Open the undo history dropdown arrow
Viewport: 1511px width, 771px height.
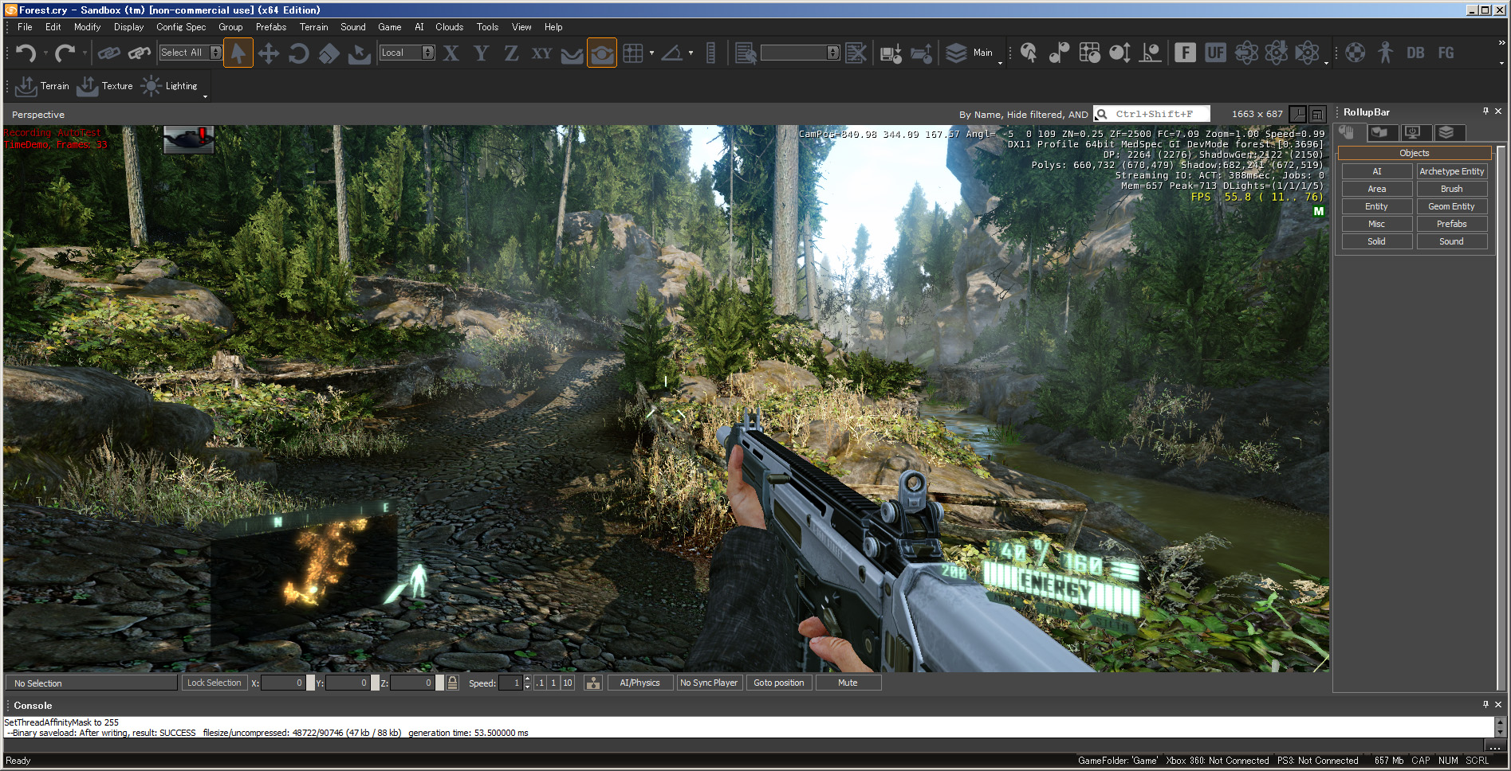(45, 53)
